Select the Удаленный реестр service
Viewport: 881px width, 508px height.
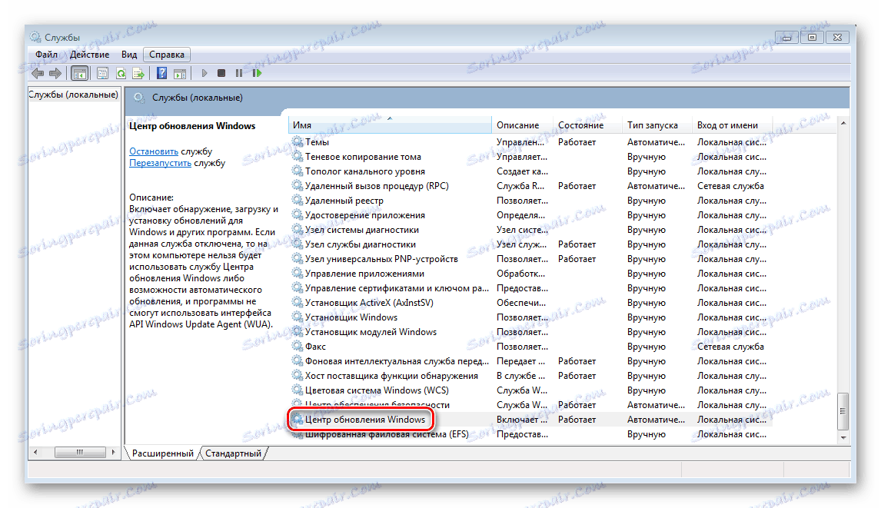(x=343, y=200)
